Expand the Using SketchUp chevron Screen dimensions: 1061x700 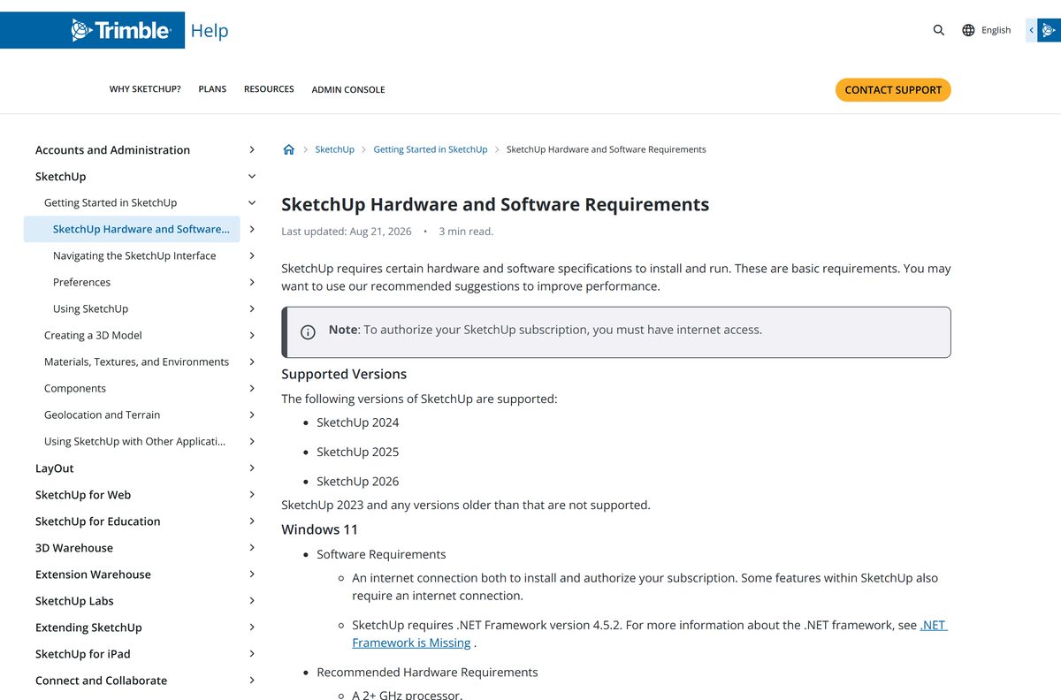[x=252, y=308]
